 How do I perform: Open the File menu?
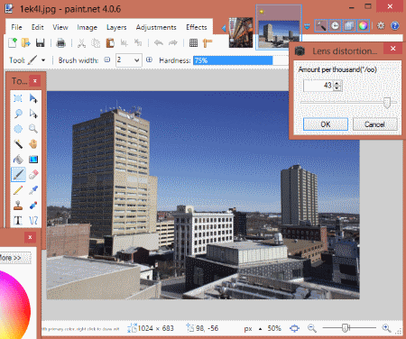(16, 27)
